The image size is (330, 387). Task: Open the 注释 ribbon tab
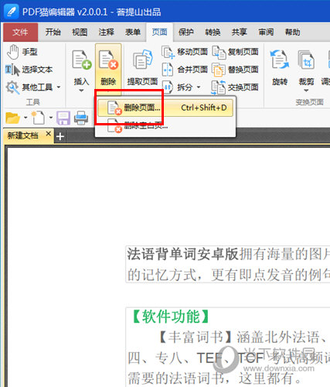[106, 33]
